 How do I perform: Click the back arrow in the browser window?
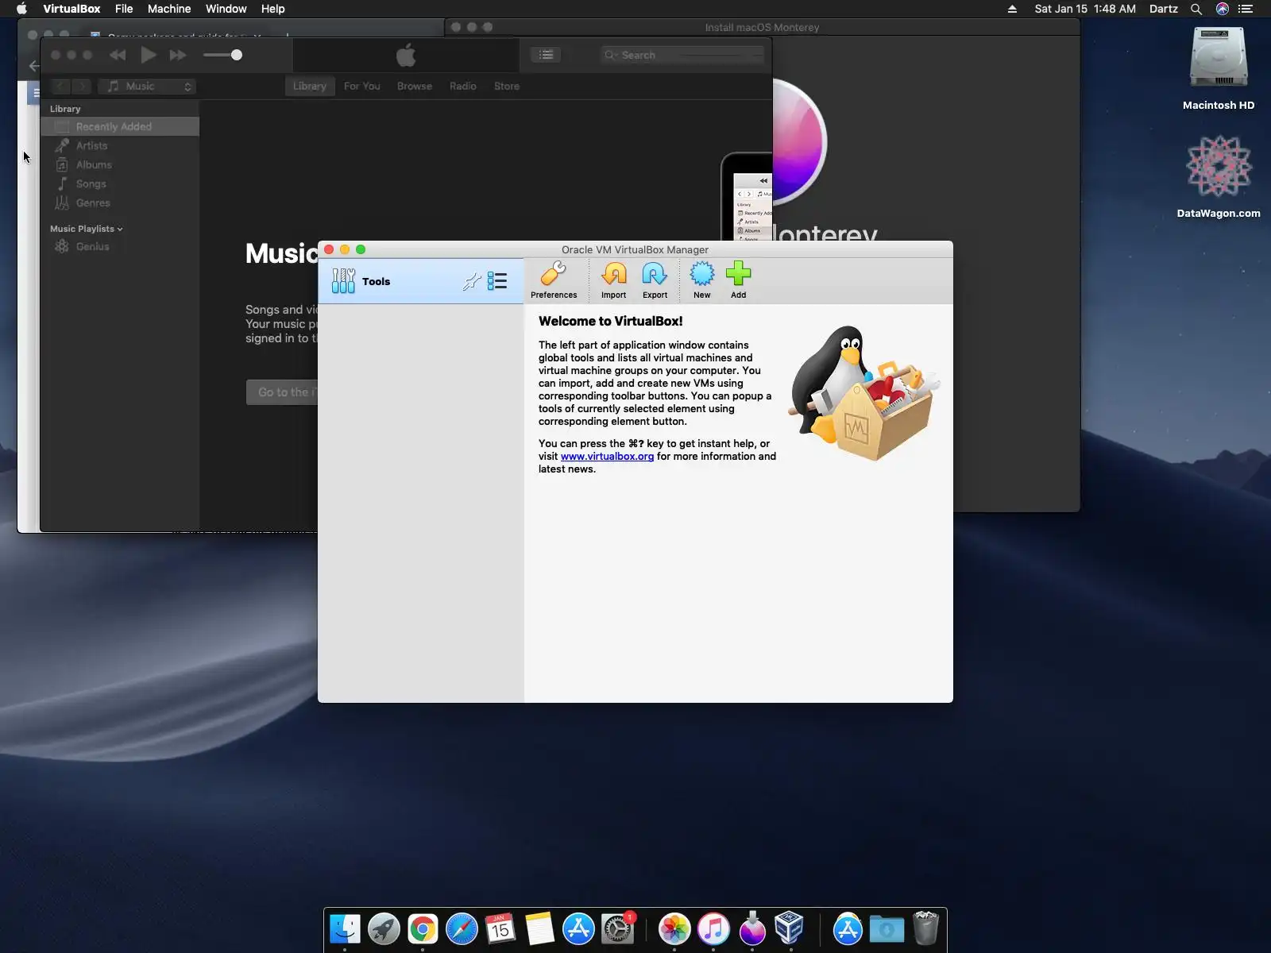click(33, 66)
